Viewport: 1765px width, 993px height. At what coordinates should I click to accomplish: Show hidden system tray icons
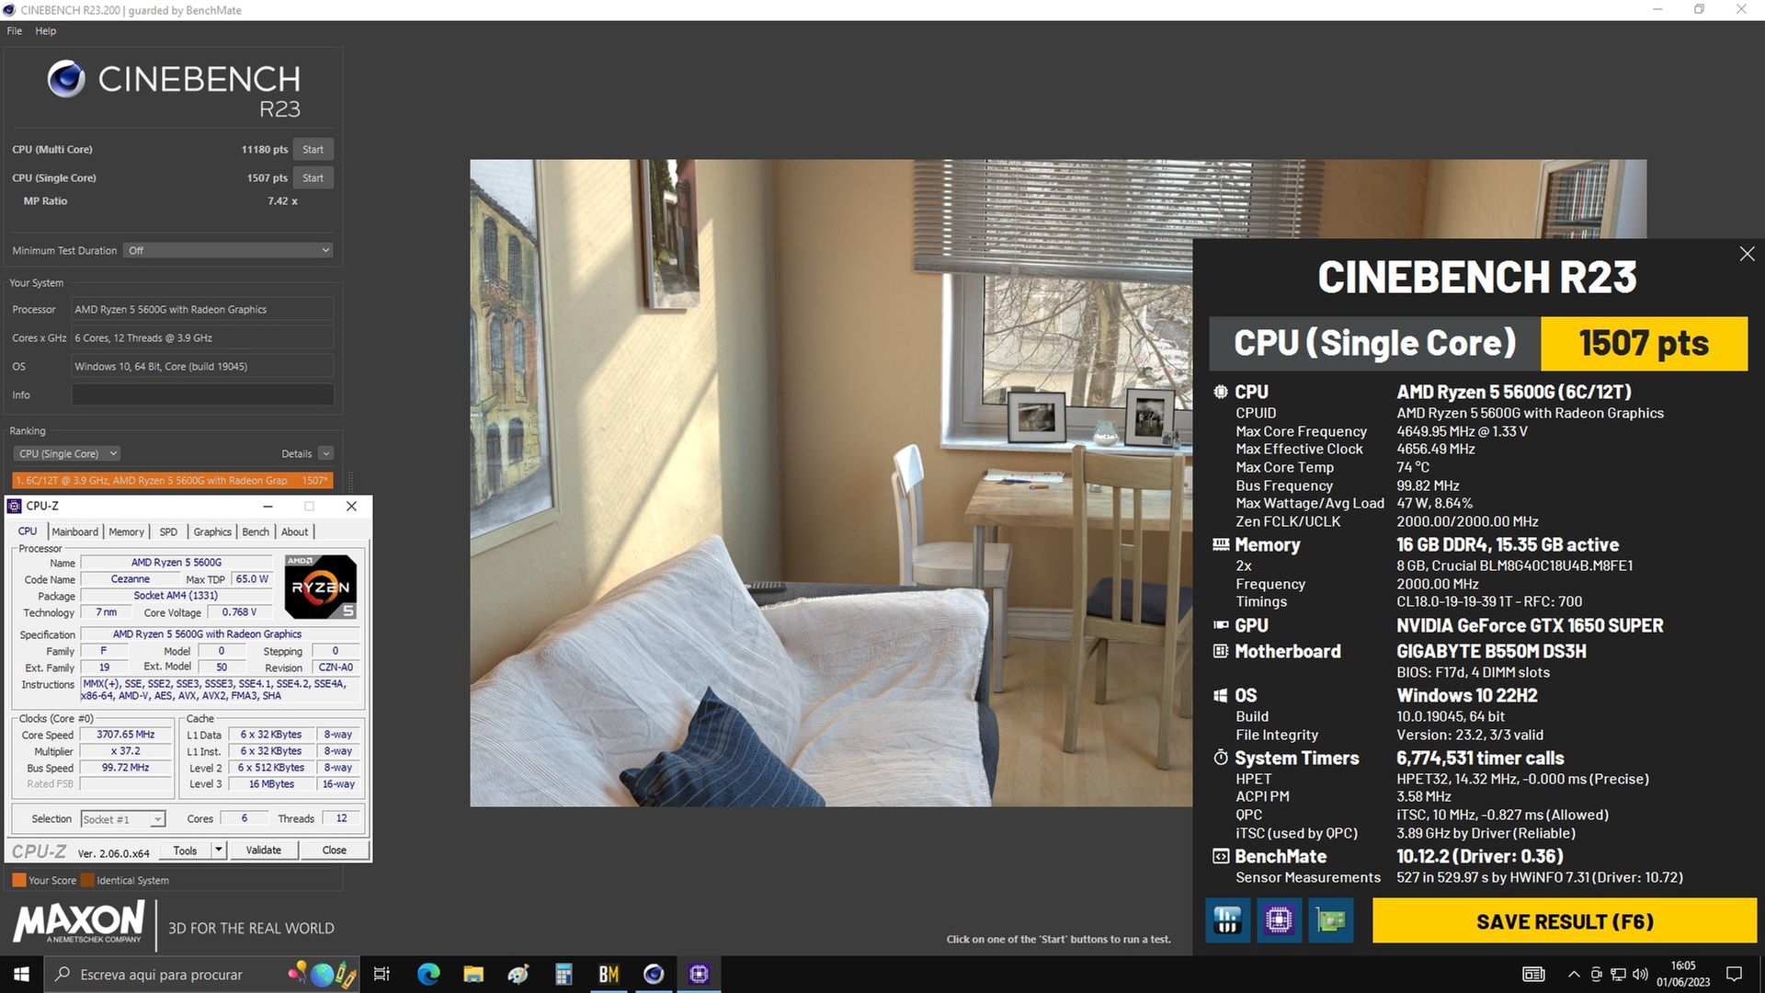[1574, 974]
